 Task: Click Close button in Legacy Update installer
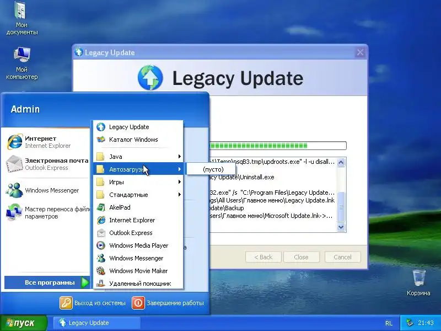pos(301,257)
